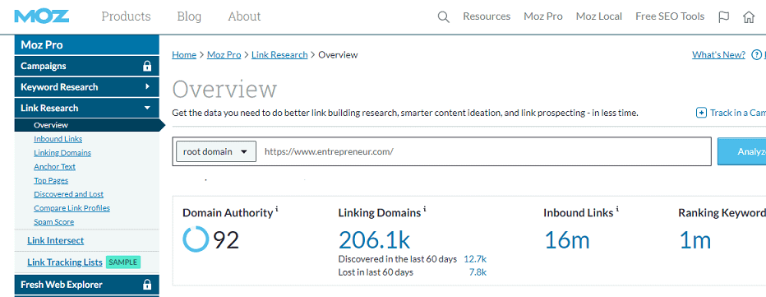Click the Moz logo
Viewport: 766px width, 297px height.
pos(42,16)
